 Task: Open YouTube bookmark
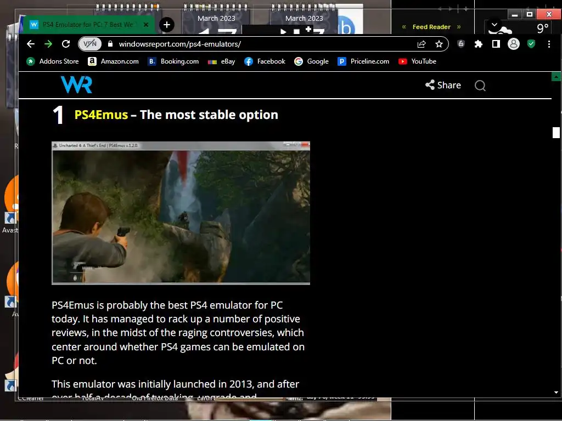pyautogui.click(x=418, y=61)
